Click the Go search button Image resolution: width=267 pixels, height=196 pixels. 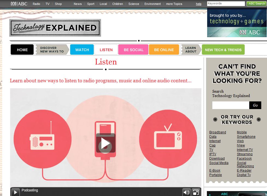[255, 105]
